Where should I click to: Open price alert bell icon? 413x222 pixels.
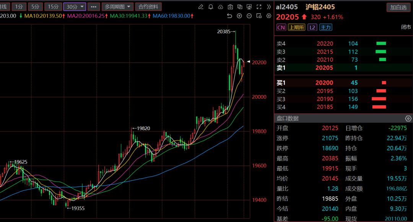point(211,7)
